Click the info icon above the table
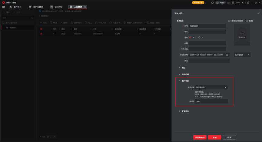Image resolution: width=262 pixels, height=142 pixels. coord(40,11)
